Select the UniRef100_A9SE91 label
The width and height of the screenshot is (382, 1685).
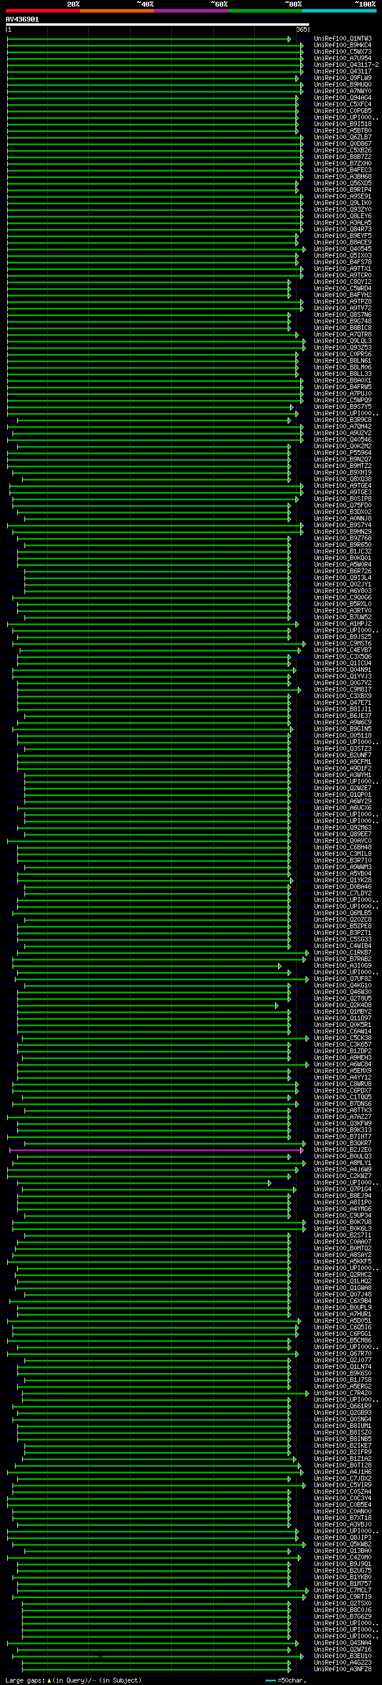click(343, 196)
